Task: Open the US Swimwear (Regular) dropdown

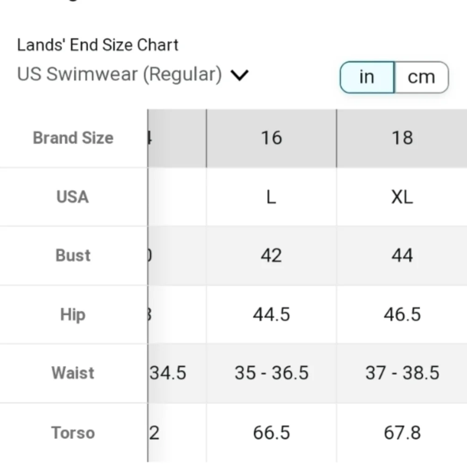Action: [133, 74]
